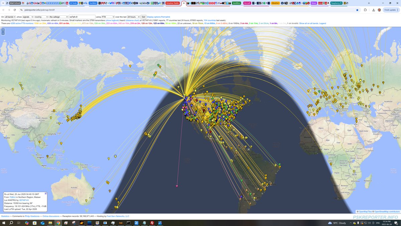Click the AI Tools tab group label
Screen dimensions: 401x226
click(73, 3)
